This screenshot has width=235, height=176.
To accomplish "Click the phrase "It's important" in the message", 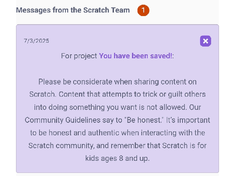I will pos(188,120).
